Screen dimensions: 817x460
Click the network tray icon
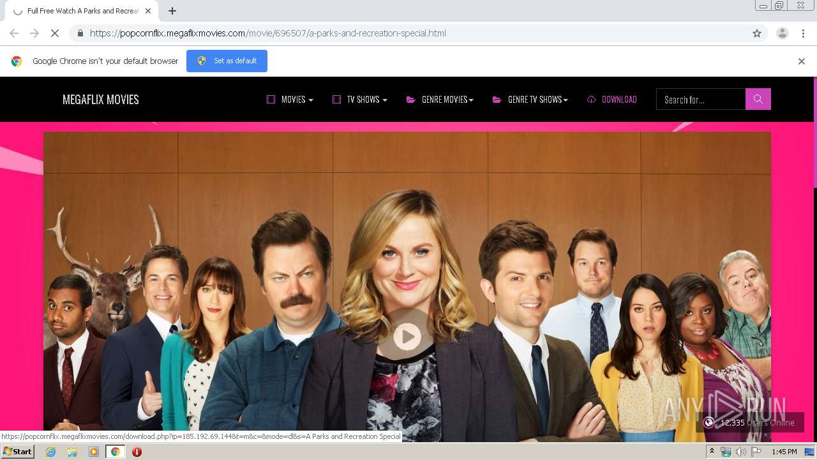click(726, 452)
